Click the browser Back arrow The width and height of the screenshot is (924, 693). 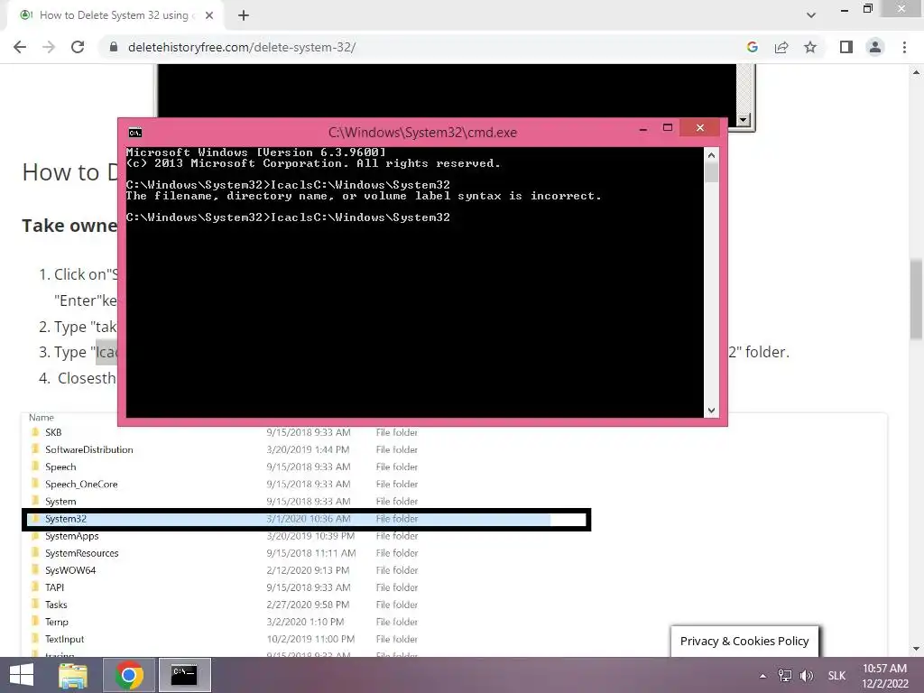point(20,47)
